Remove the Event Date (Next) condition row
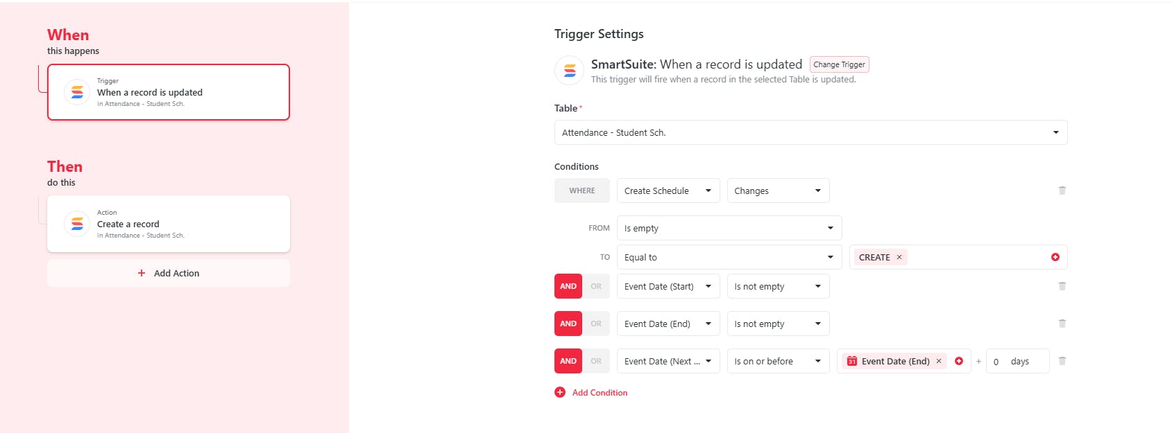This screenshot has height=433, width=1172. click(1062, 361)
